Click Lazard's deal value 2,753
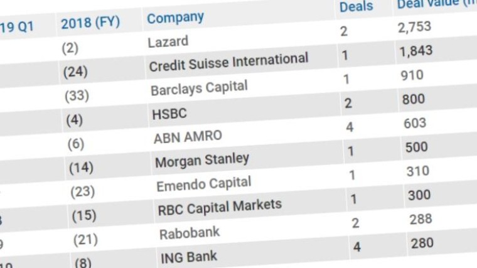The height and width of the screenshot is (268, 477). [415, 28]
